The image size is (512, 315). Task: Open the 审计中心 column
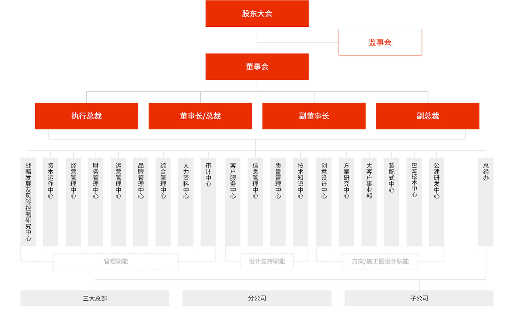pyautogui.click(x=208, y=202)
